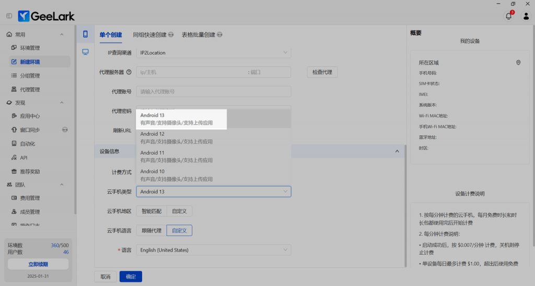
Task: Collapse the 设备信息 section
Action: pos(396,152)
